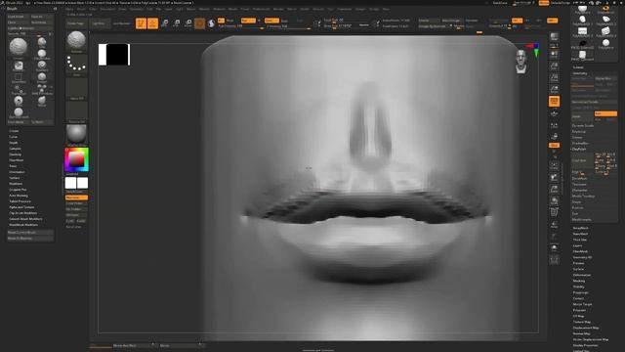Click Reset Current Brush
Viewport: 625px width, 352px height.
[x=30, y=233]
